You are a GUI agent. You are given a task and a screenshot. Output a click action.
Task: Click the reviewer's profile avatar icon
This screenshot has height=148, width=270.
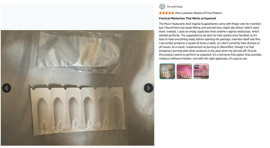coord(162,7)
